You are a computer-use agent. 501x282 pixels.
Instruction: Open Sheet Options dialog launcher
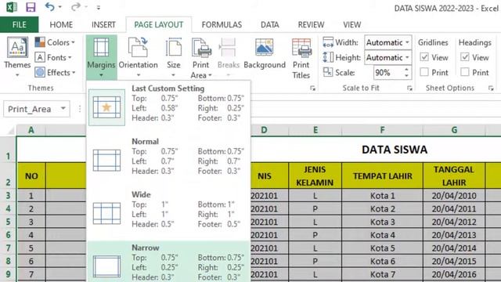(x=491, y=89)
